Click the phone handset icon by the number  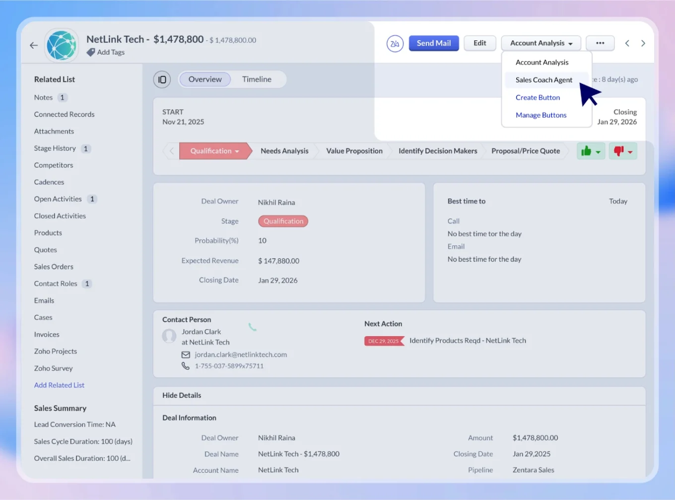coord(186,366)
